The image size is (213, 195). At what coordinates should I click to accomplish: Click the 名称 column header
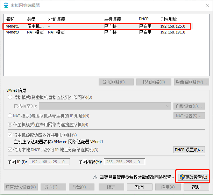coord(14,19)
